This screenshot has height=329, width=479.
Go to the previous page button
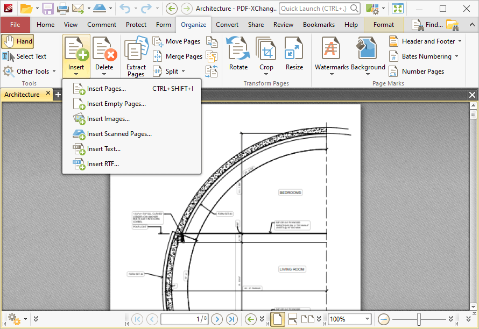click(152, 319)
